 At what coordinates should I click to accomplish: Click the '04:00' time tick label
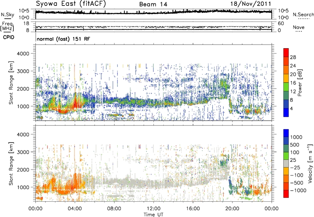pos(75,209)
